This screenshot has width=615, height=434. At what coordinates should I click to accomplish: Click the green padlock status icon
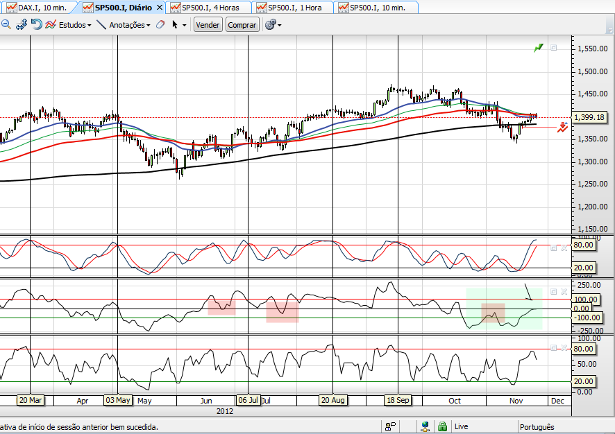pos(442,426)
